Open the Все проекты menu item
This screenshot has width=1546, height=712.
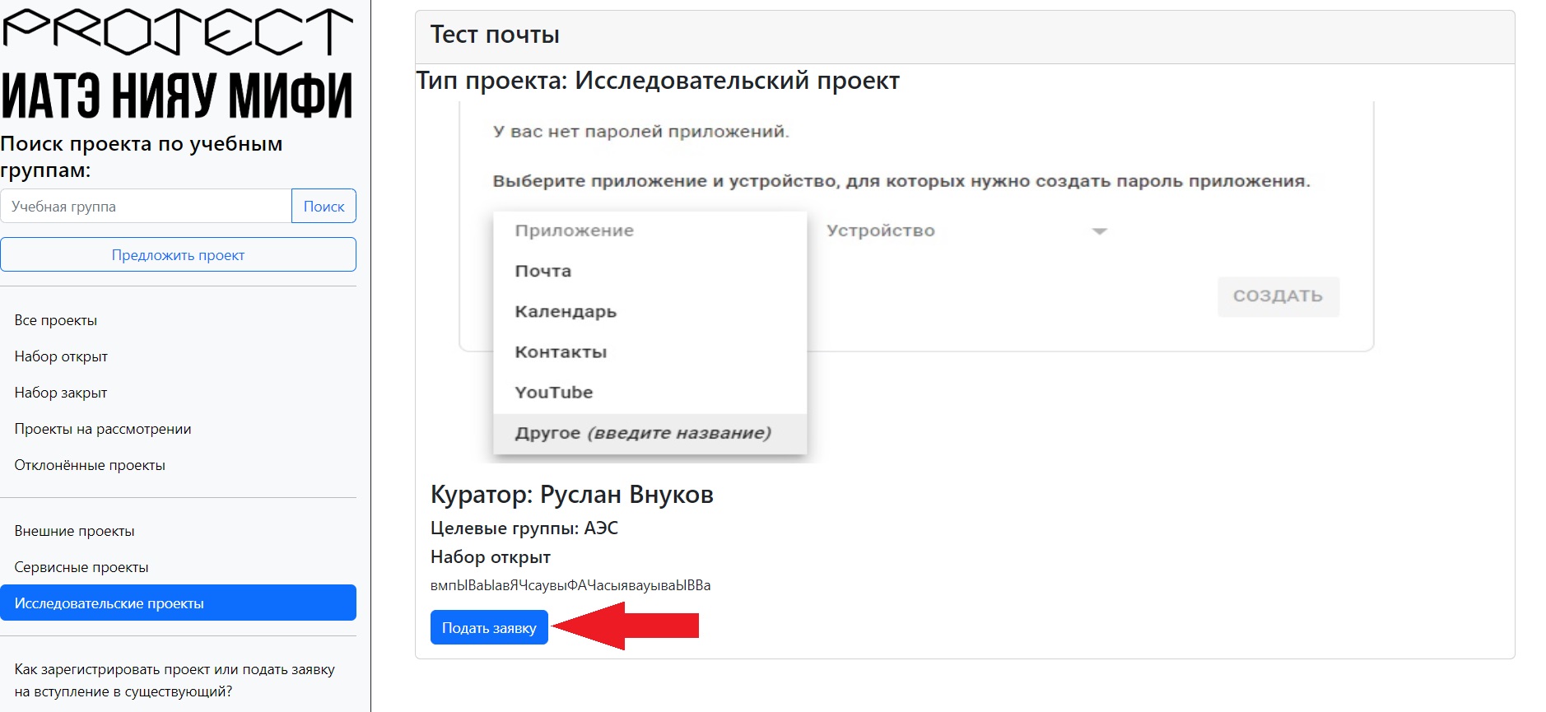coord(178,320)
